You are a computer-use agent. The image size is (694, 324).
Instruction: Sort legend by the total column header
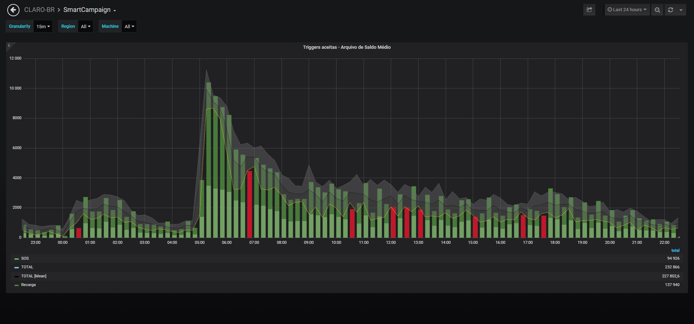pyautogui.click(x=675, y=250)
